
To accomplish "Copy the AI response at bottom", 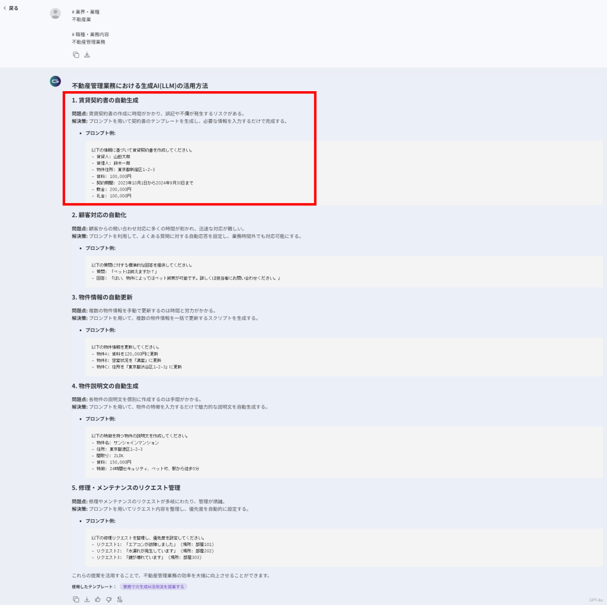I will pyautogui.click(x=76, y=599).
